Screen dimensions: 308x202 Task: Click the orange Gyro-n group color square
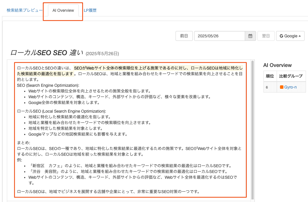(x=282, y=87)
